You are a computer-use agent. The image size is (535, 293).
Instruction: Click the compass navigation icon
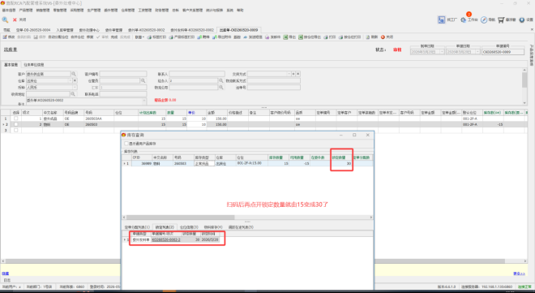point(484,19)
